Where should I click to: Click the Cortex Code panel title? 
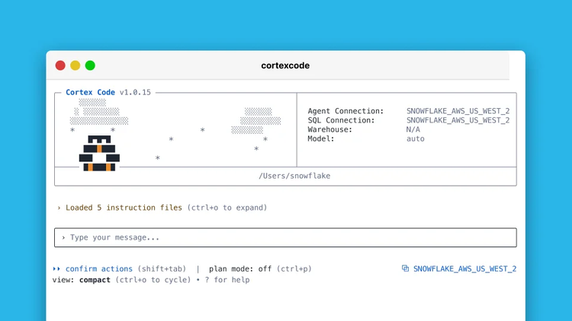click(x=90, y=93)
